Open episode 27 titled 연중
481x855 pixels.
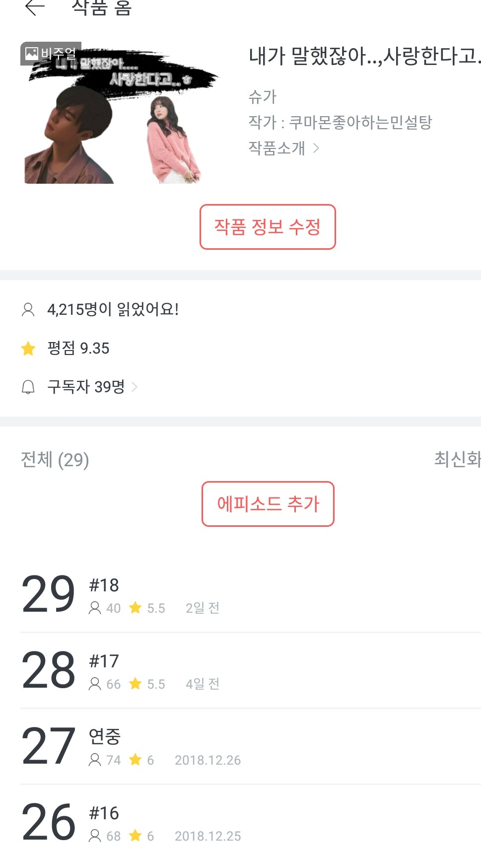(x=248, y=746)
